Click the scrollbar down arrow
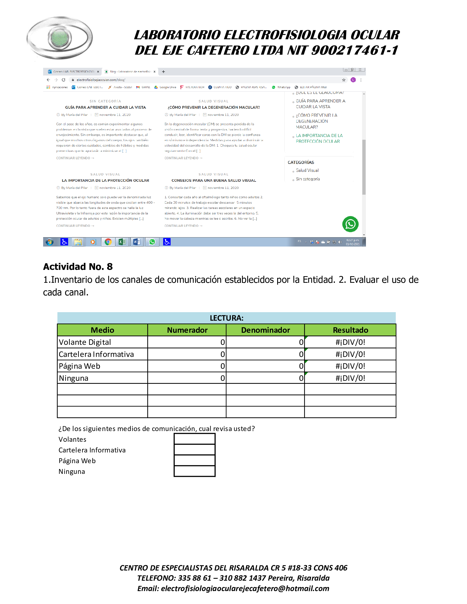 coord(364,235)
